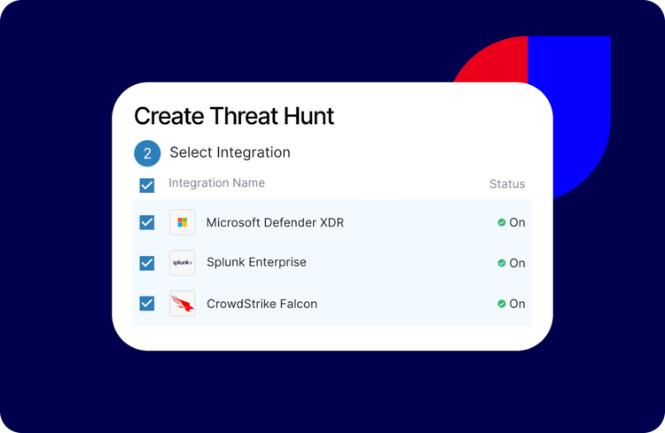This screenshot has height=433, width=665.
Task: Sort by the Integration Name column header
Action: coord(216,183)
